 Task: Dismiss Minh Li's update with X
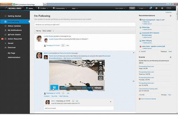point(134,53)
